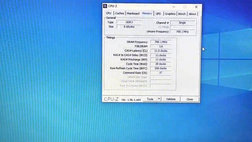This screenshot has width=252, height=142.
Task: Click the empty Row To Column field
Action: tap(161, 86)
